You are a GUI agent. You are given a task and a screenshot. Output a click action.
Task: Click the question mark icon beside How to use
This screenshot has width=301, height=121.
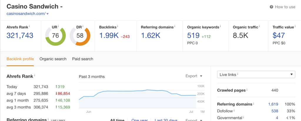(271, 7)
